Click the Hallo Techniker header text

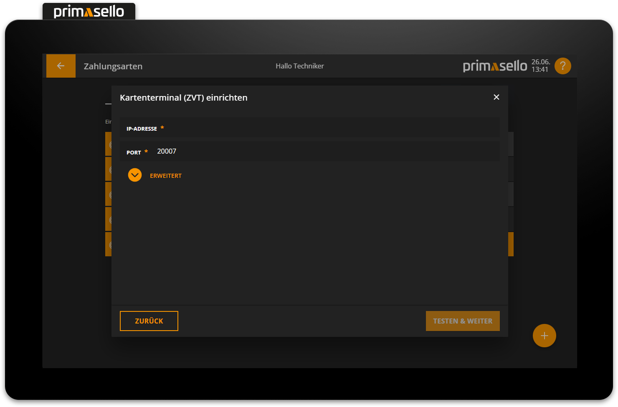(299, 66)
